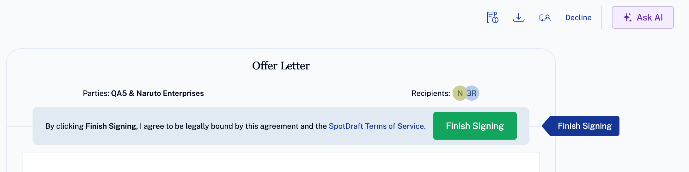Decline the offer letter
Viewport: 689px width, 172px height.
578,18
